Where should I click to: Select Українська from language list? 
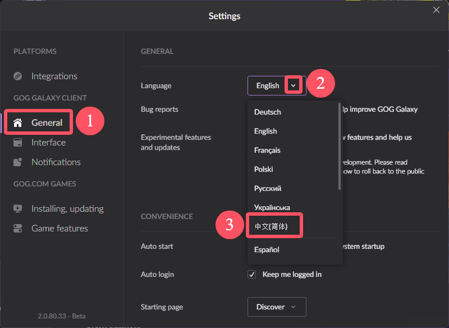(x=272, y=207)
